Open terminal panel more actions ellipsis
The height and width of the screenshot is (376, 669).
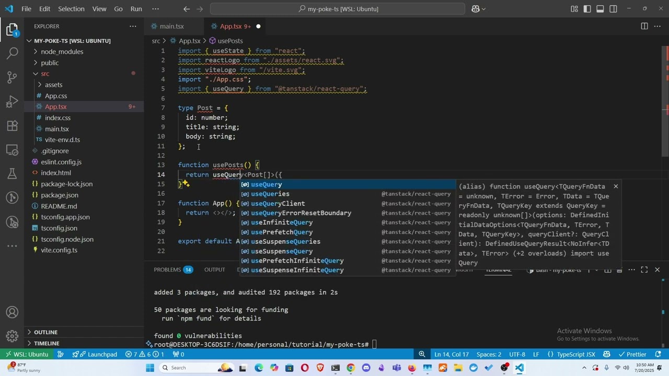631,269
